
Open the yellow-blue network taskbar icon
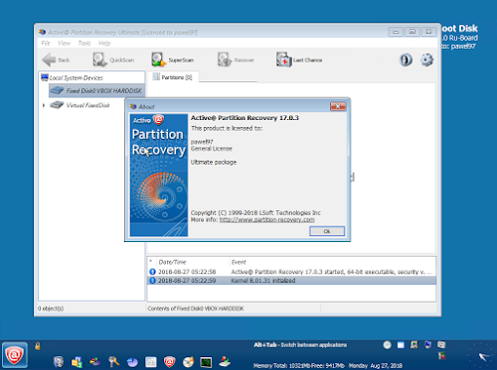click(x=77, y=362)
